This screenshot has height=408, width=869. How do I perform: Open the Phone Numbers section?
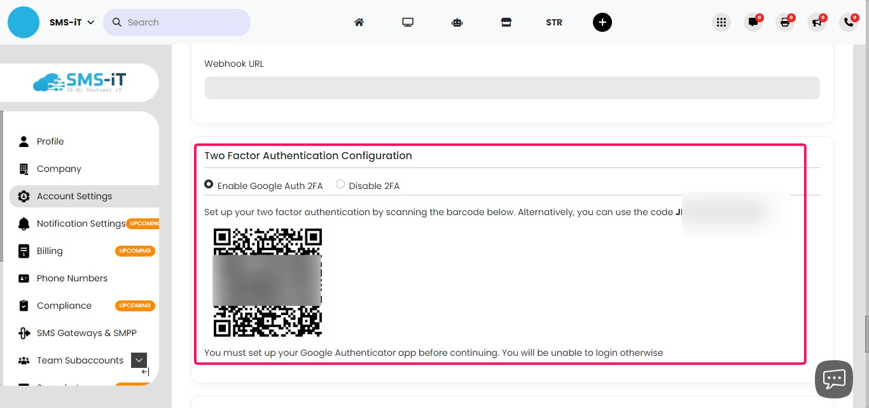click(72, 278)
